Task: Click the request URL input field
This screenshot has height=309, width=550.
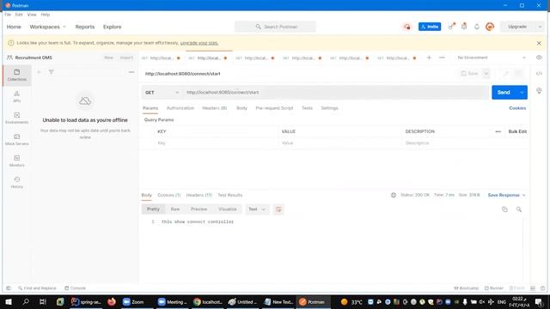Action: tap(336, 93)
